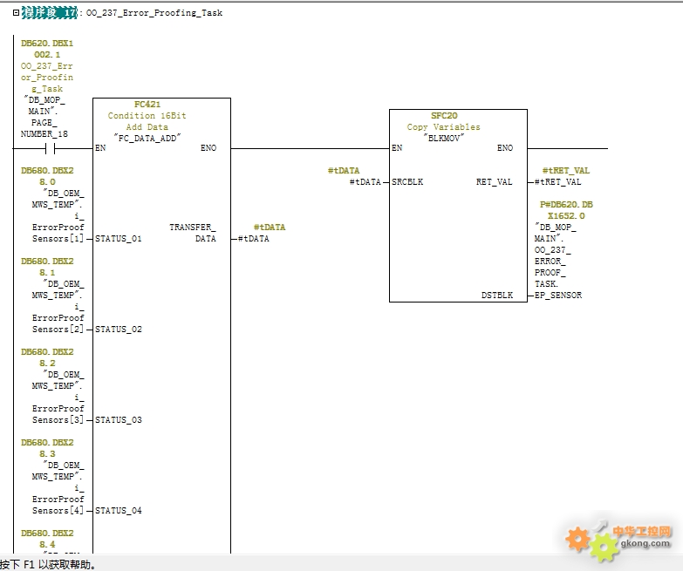
Task: Click address DB680.DBX28.0 label
Action: coord(47,176)
